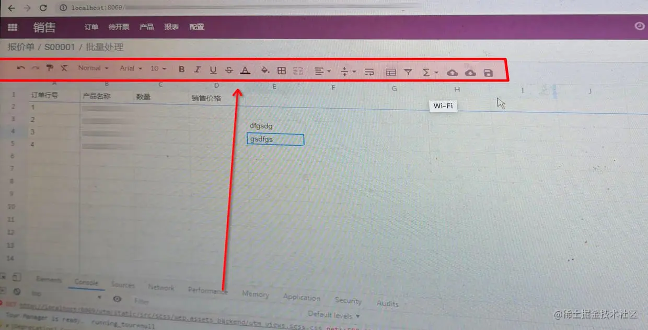This screenshot has height=330, width=648.
Task: Click browser forward arrow
Action: [27, 8]
